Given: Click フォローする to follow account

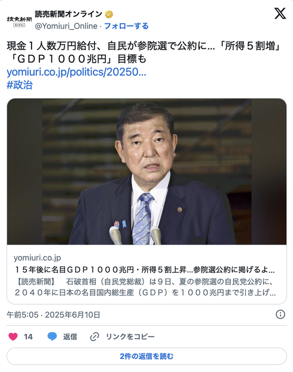Looking at the screenshot, I should (x=126, y=26).
